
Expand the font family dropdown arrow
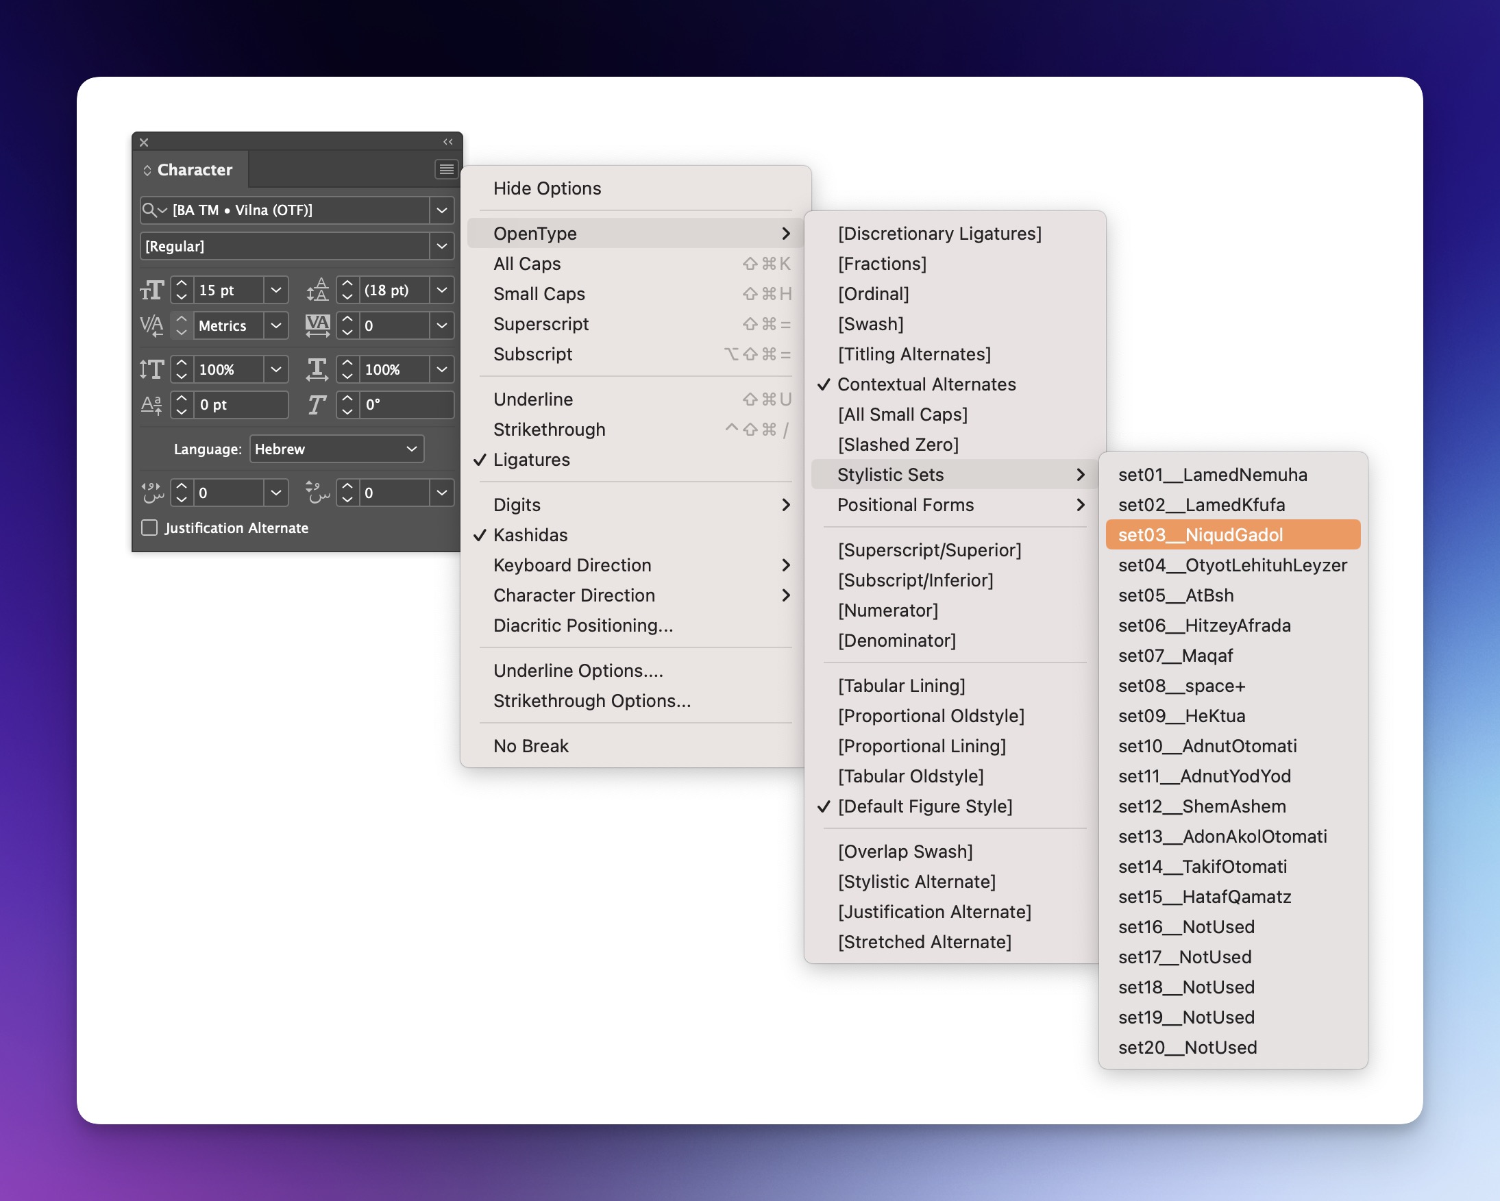pyautogui.click(x=441, y=210)
